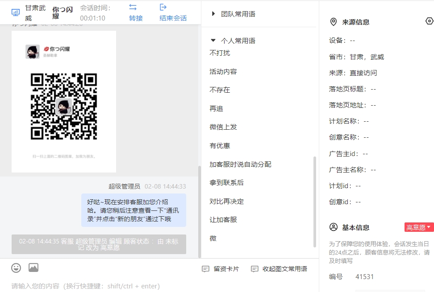The width and height of the screenshot is (434, 292).
Task: Click the 结束会话 button
Action: pyautogui.click(x=173, y=12)
